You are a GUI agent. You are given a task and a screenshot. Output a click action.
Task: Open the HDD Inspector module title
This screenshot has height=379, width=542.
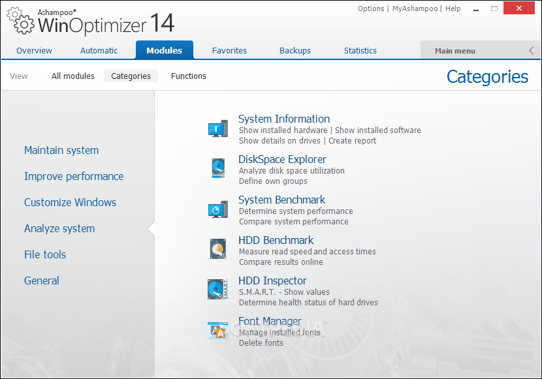[272, 280]
